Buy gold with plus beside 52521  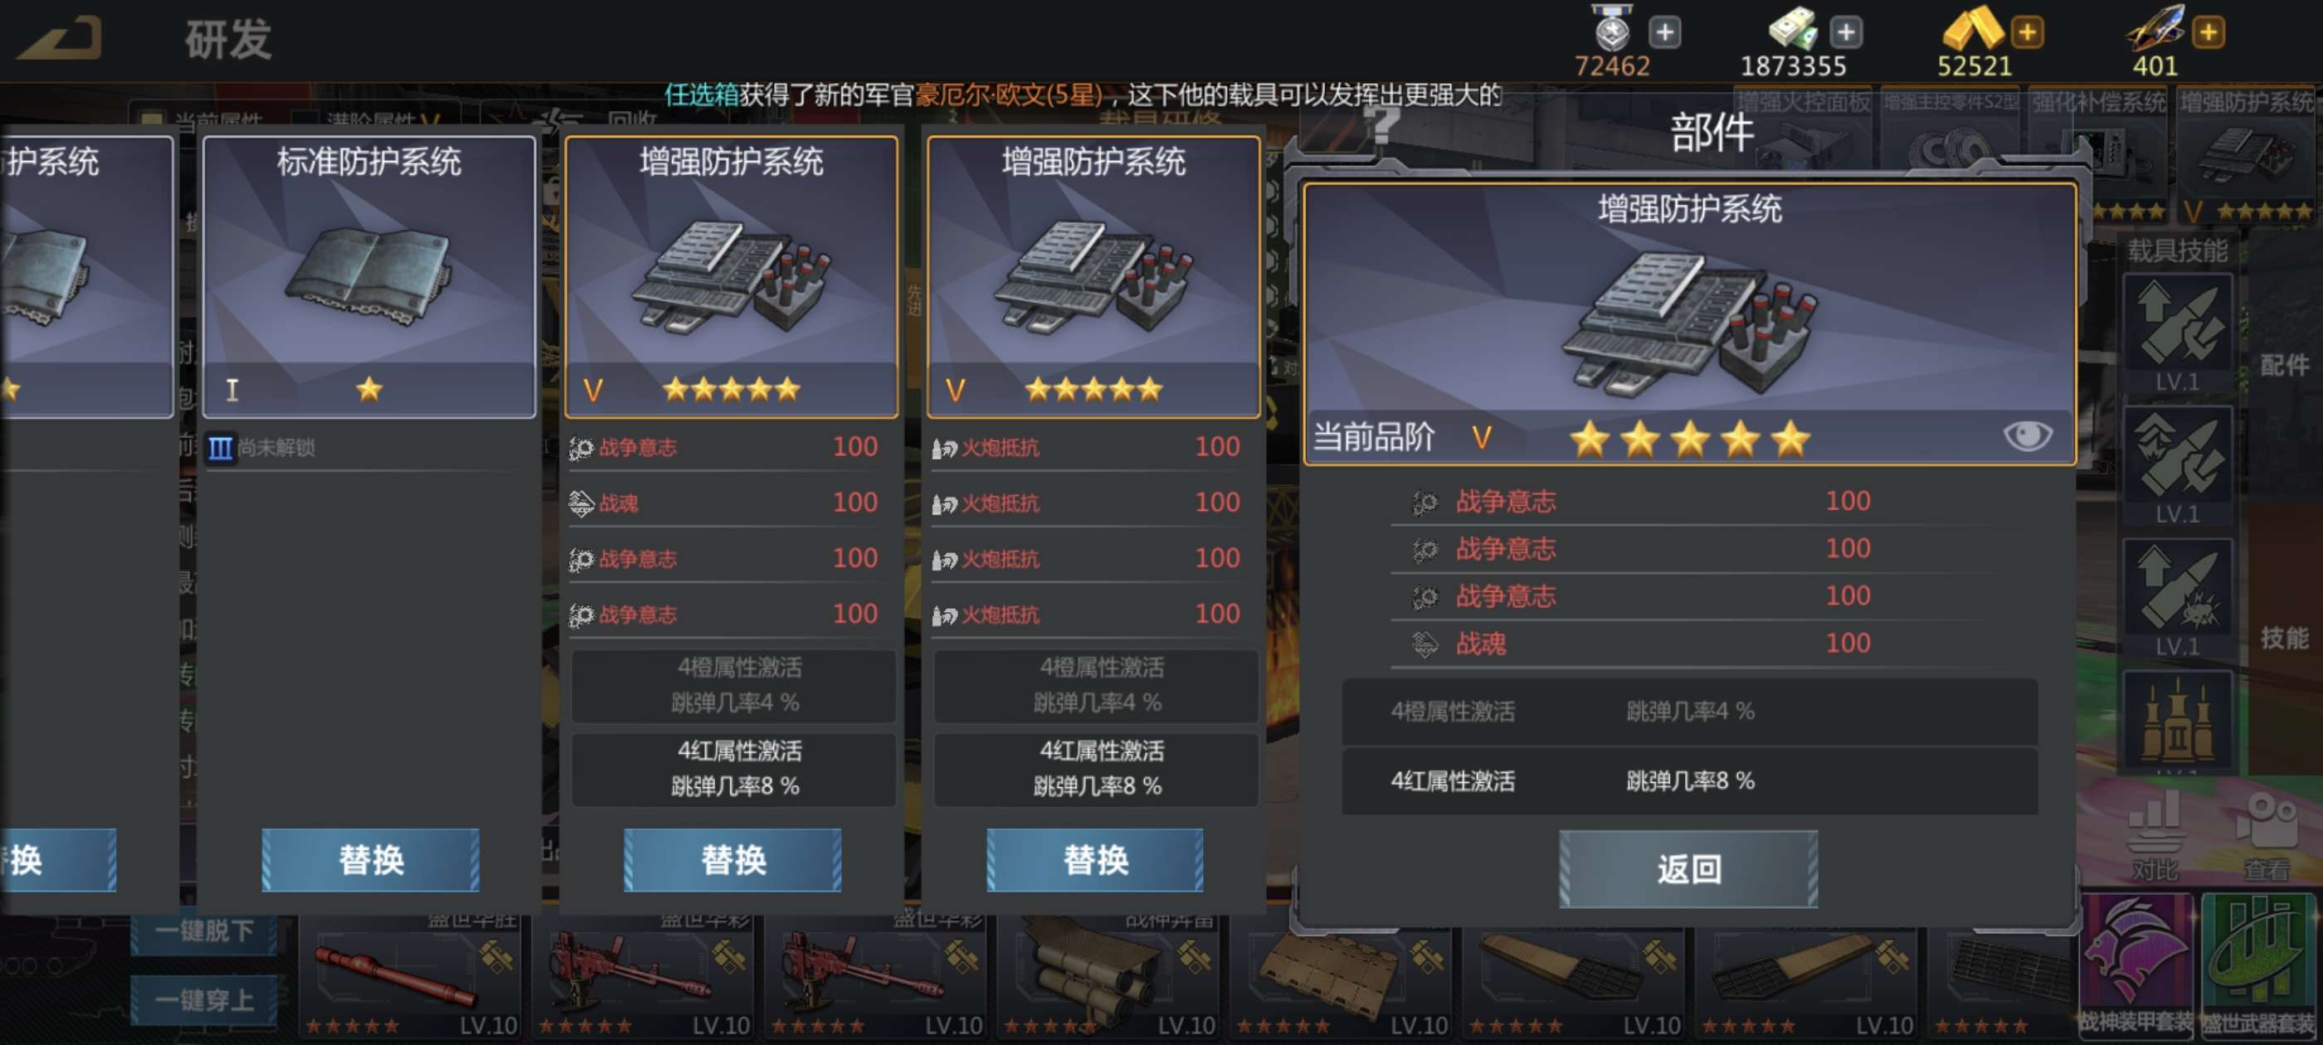(2027, 33)
